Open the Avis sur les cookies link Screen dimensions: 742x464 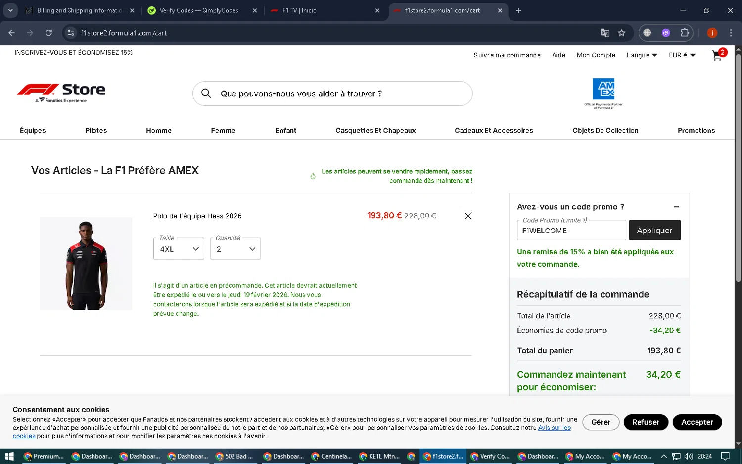coord(555,428)
